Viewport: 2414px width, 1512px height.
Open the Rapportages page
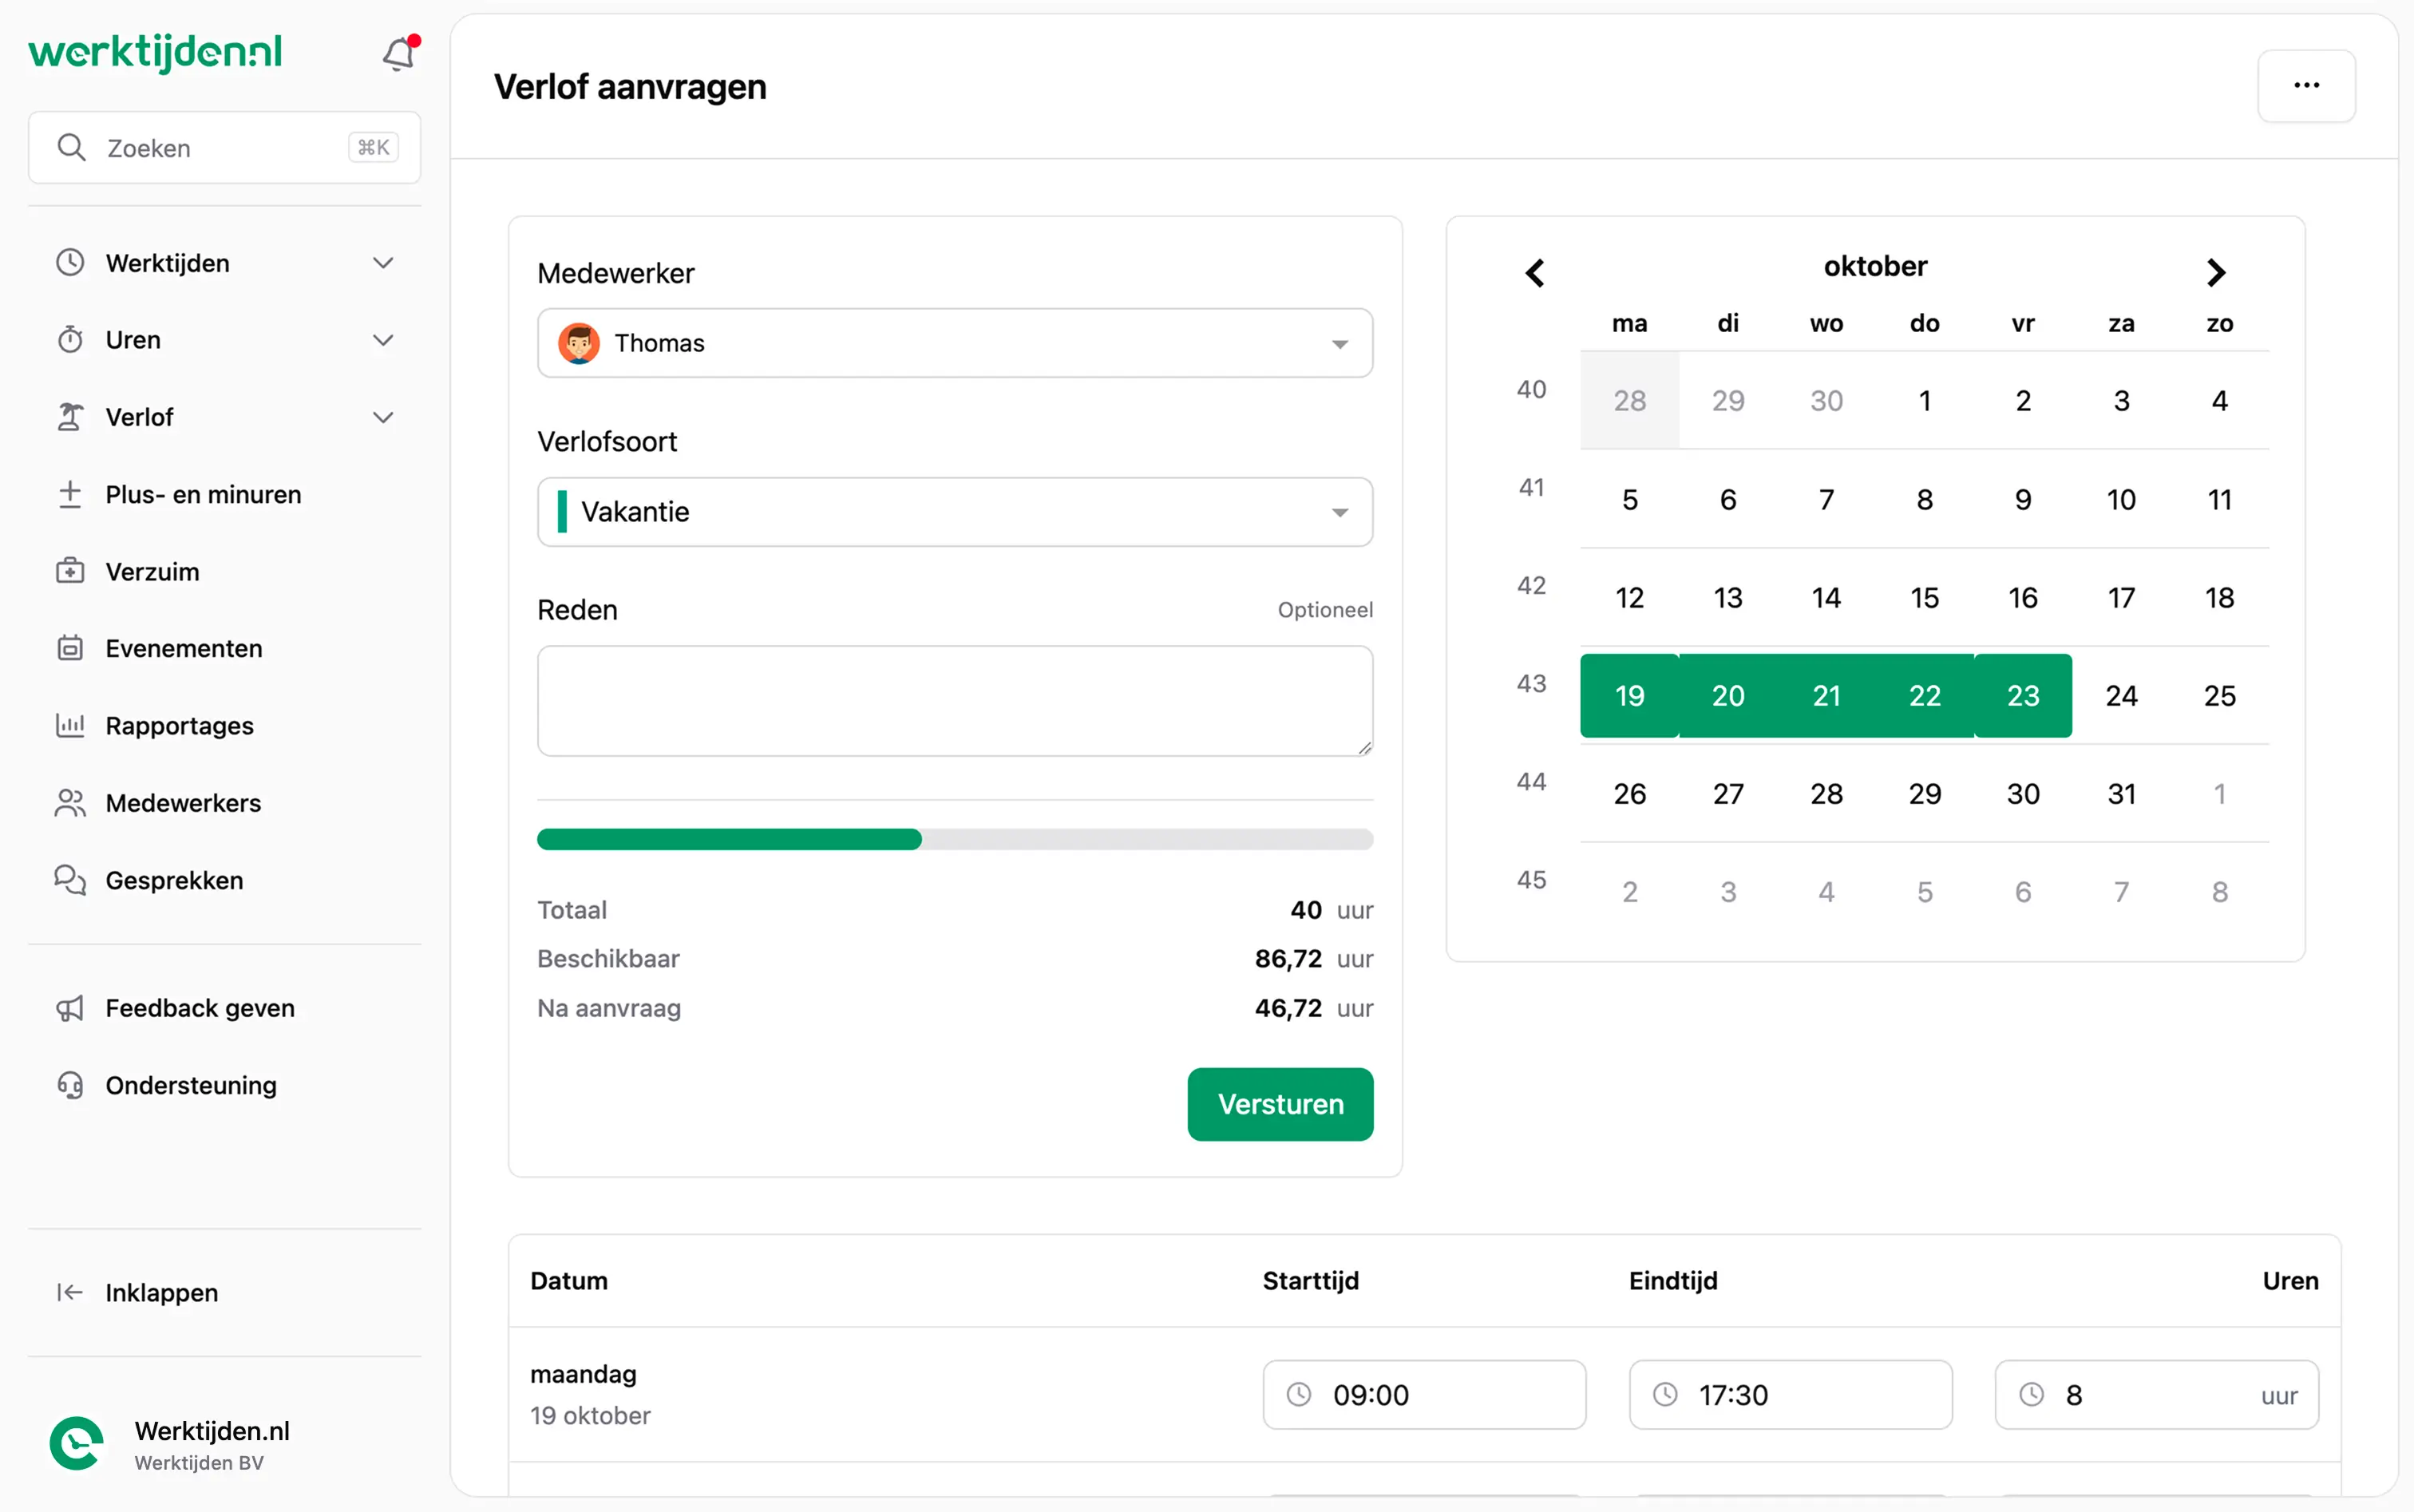[x=180, y=725]
